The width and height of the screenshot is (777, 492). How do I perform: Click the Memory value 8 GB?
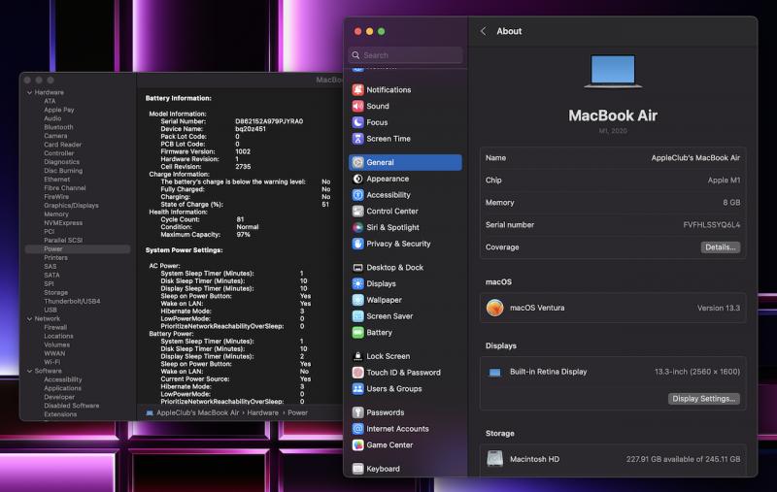pyautogui.click(x=731, y=203)
